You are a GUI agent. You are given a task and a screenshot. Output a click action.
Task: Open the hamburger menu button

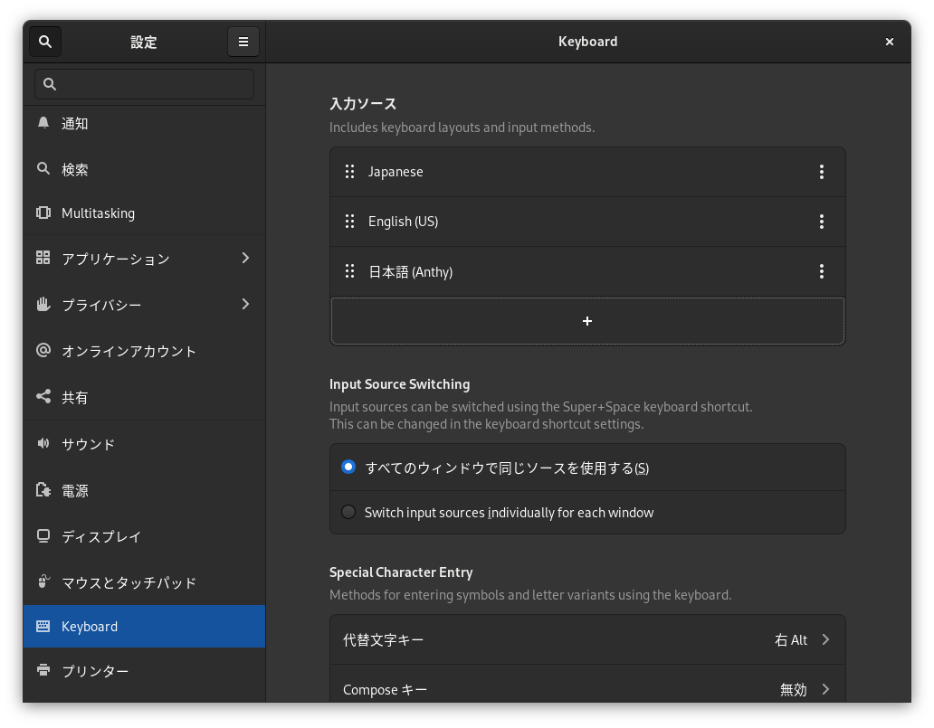point(243,42)
